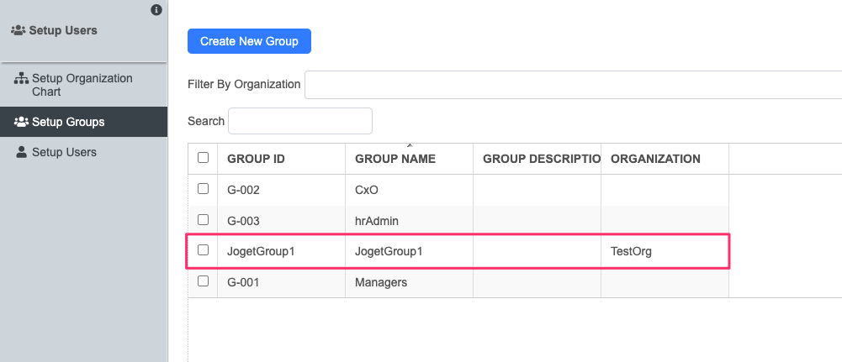Click sort arrow above Group Name column
Image resolution: width=842 pixels, height=362 pixels.
click(409, 146)
